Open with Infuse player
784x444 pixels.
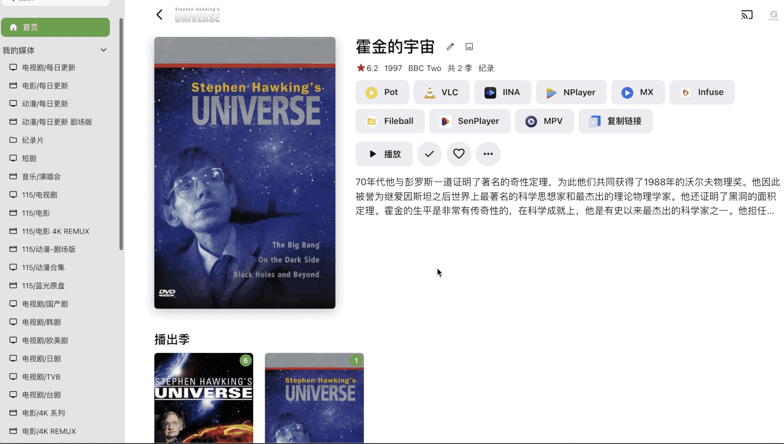click(x=702, y=92)
